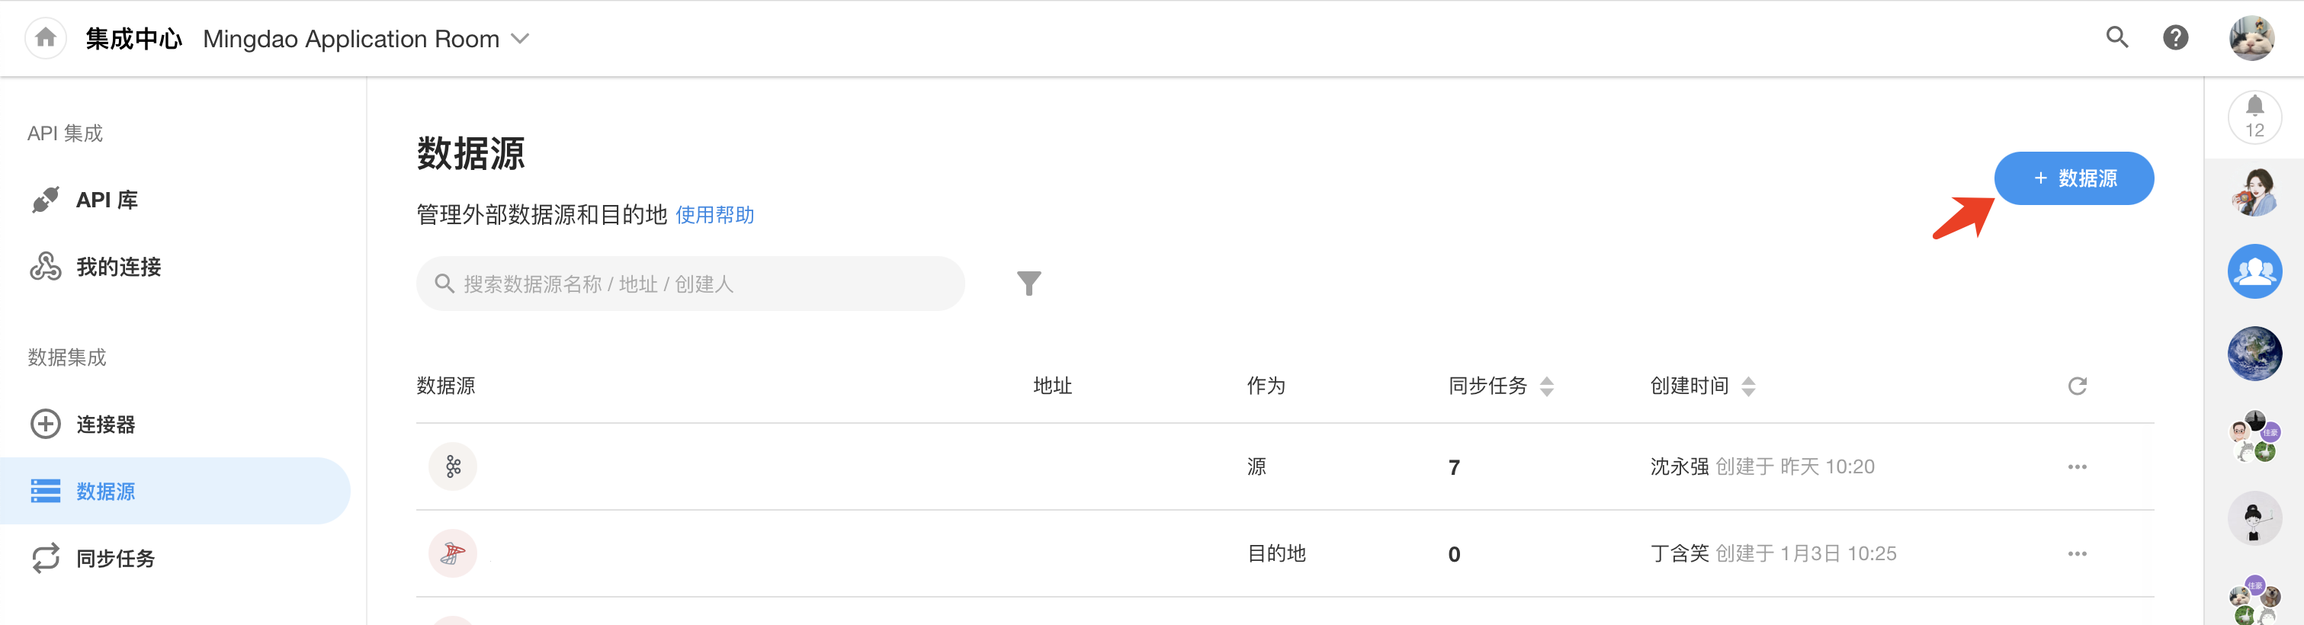Focus the data source search field
Screen dimensions: 2304x625
tap(688, 284)
